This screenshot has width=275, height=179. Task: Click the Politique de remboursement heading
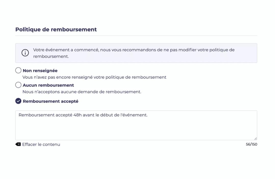pos(56,29)
